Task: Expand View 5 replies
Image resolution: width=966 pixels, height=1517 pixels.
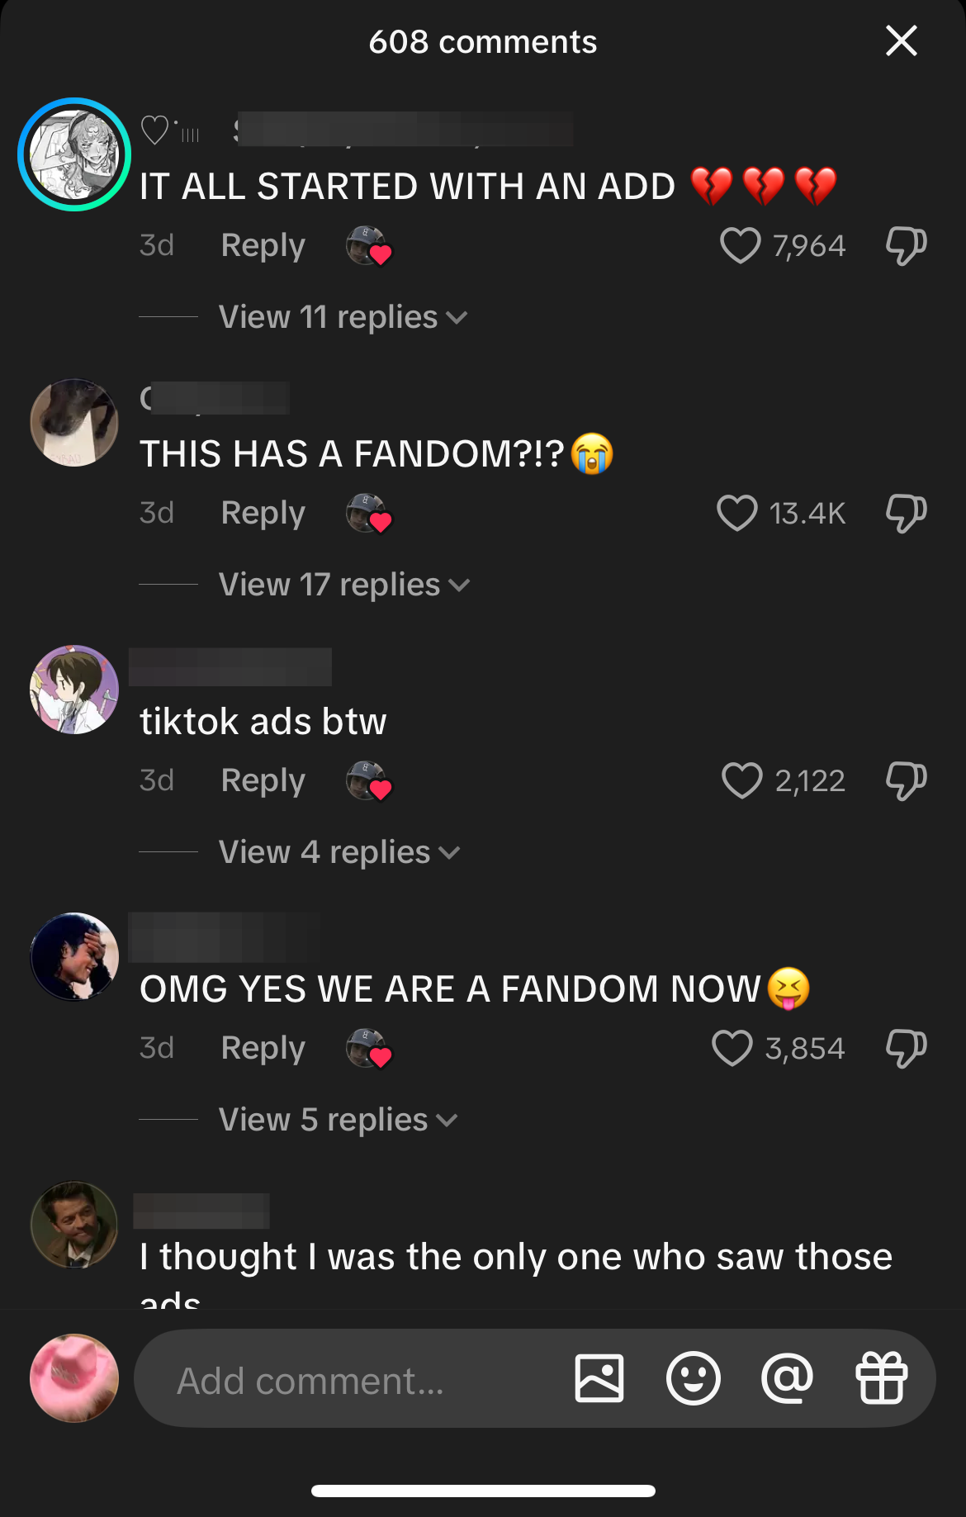Action: (x=338, y=1120)
